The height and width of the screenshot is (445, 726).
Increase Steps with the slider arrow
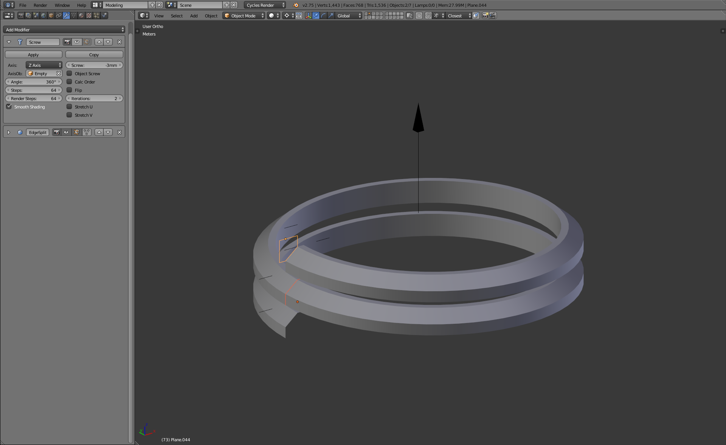(x=59, y=90)
